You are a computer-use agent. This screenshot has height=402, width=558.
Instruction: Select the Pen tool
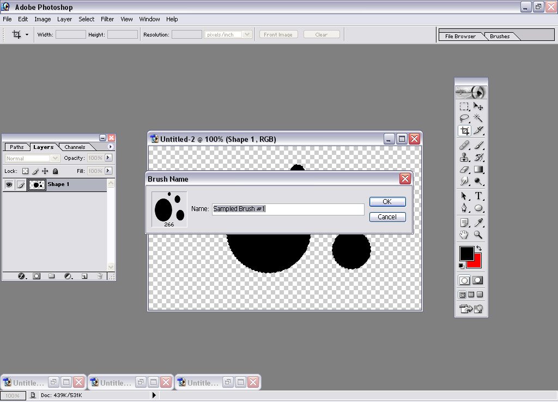pos(464,208)
